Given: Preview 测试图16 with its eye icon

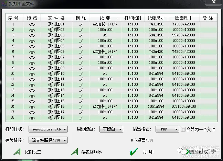Looking at the screenshot, I should (x=32, y=107).
